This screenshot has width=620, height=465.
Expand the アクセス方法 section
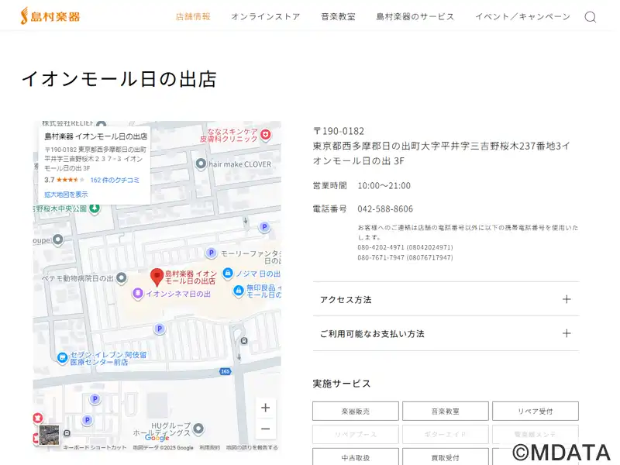(446, 299)
